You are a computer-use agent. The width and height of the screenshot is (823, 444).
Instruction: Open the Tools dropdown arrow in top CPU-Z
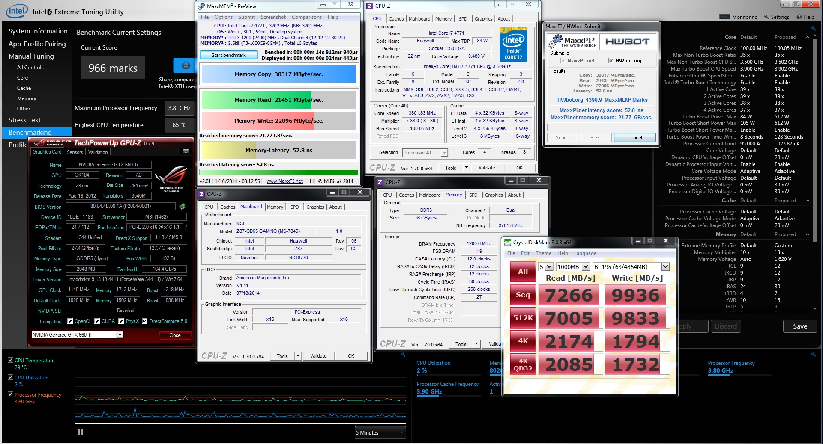[466, 168]
